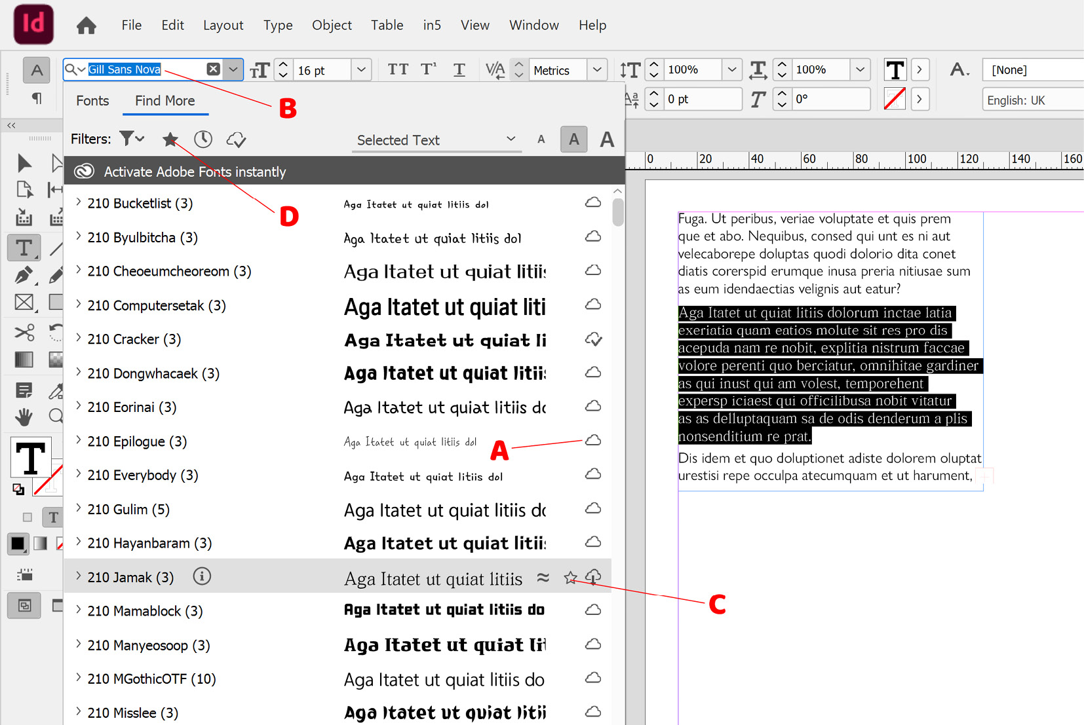Apply All Caps formatting
The width and height of the screenshot is (1084, 725).
point(398,69)
